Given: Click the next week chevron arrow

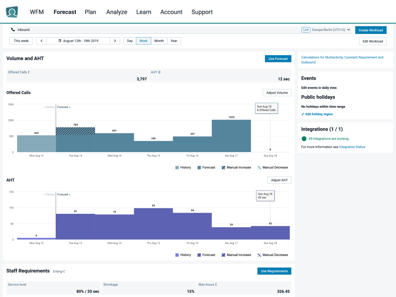Looking at the screenshot, I should [115, 41].
